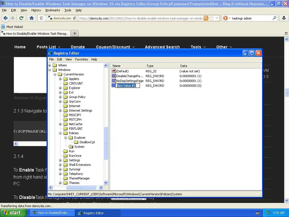The width and height of the screenshot is (289, 217).
Task: Select the ThemeManager tree item
Action: point(79,178)
